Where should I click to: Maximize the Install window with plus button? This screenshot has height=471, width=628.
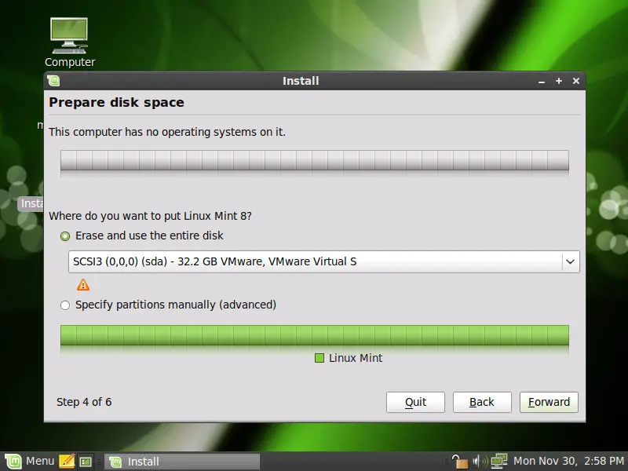click(x=559, y=81)
